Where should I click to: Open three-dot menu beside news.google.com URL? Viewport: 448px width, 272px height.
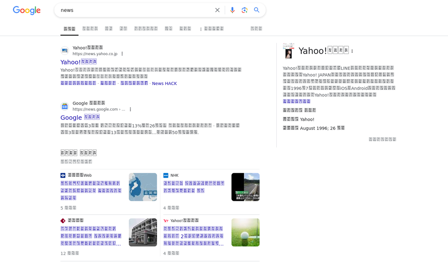pyautogui.click(x=130, y=109)
